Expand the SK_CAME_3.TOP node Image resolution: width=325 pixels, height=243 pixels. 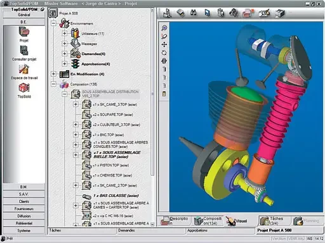point(76,104)
